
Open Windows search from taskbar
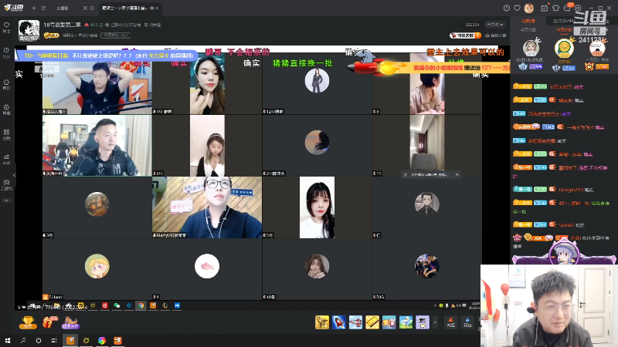point(23,340)
